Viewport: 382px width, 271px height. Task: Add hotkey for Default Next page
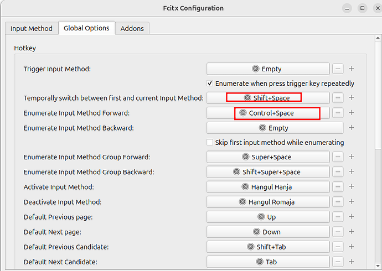[x=351, y=232]
